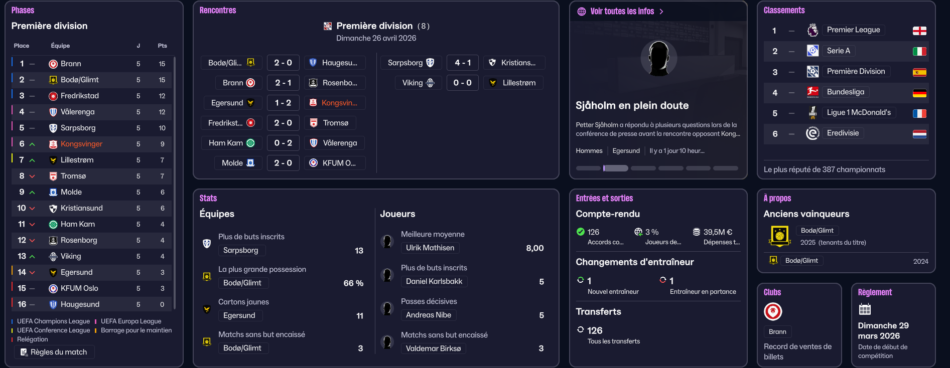
Task: Click the large Brann badge in Clubs panel
Action: pyautogui.click(x=773, y=312)
